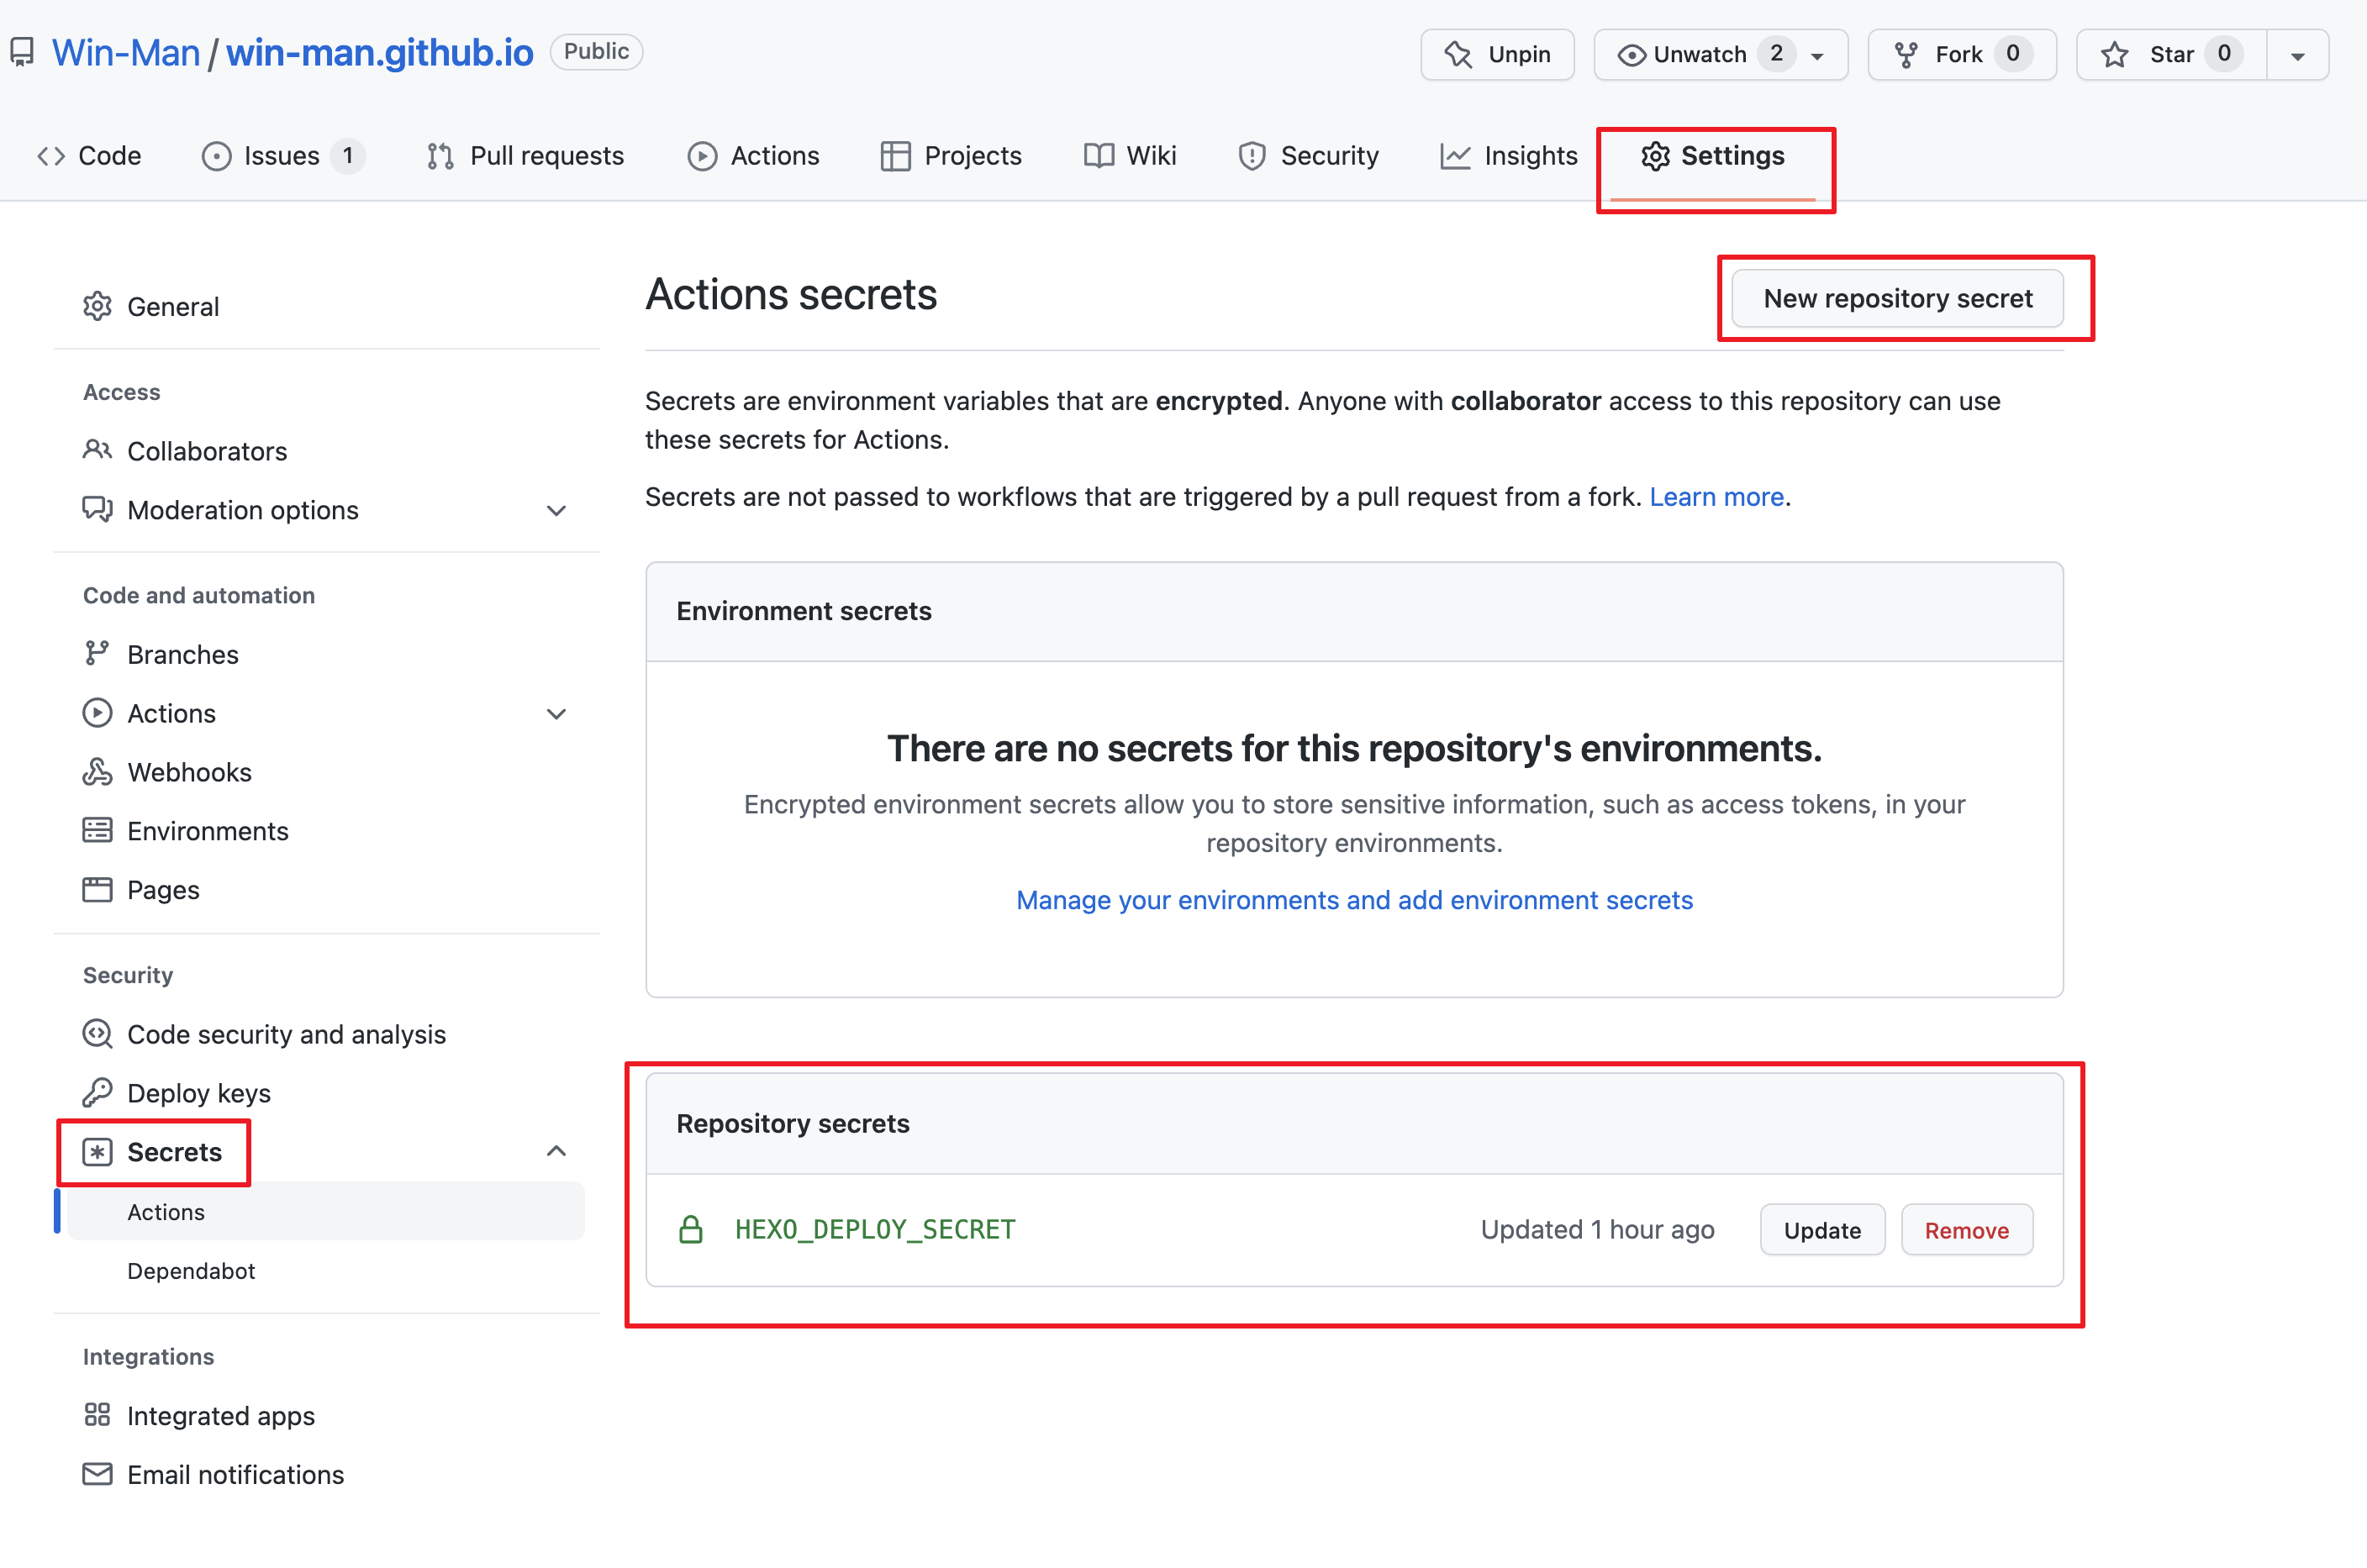This screenshot has width=2367, height=1568.
Task: Expand Moderation options chevron
Action: click(557, 511)
